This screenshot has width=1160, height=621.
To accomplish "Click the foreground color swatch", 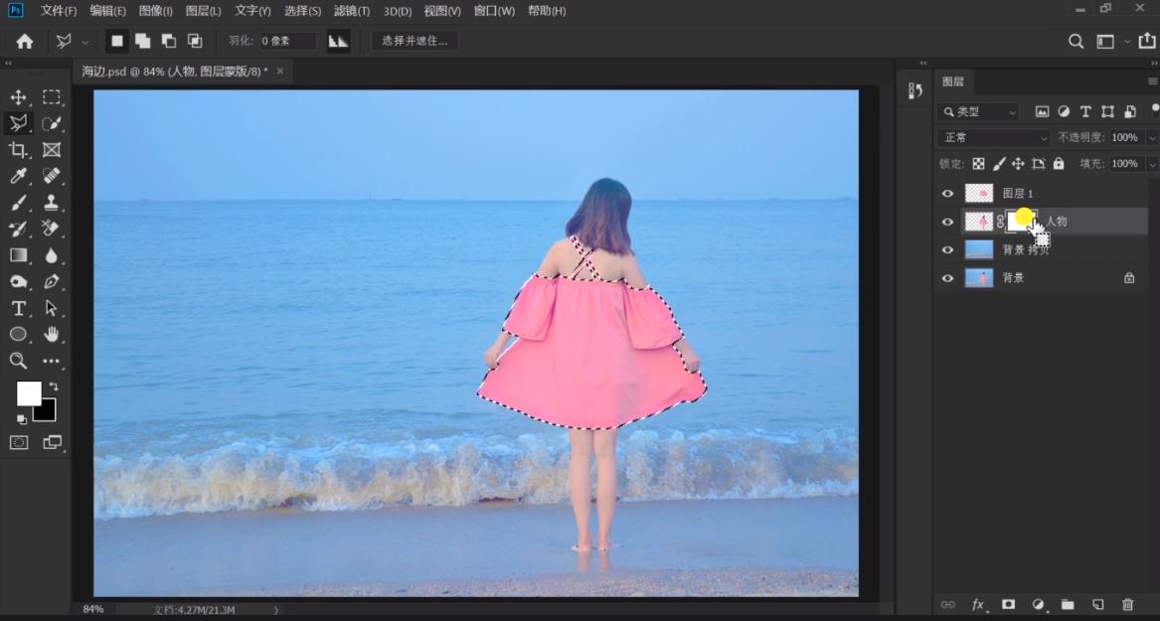I will [28, 393].
